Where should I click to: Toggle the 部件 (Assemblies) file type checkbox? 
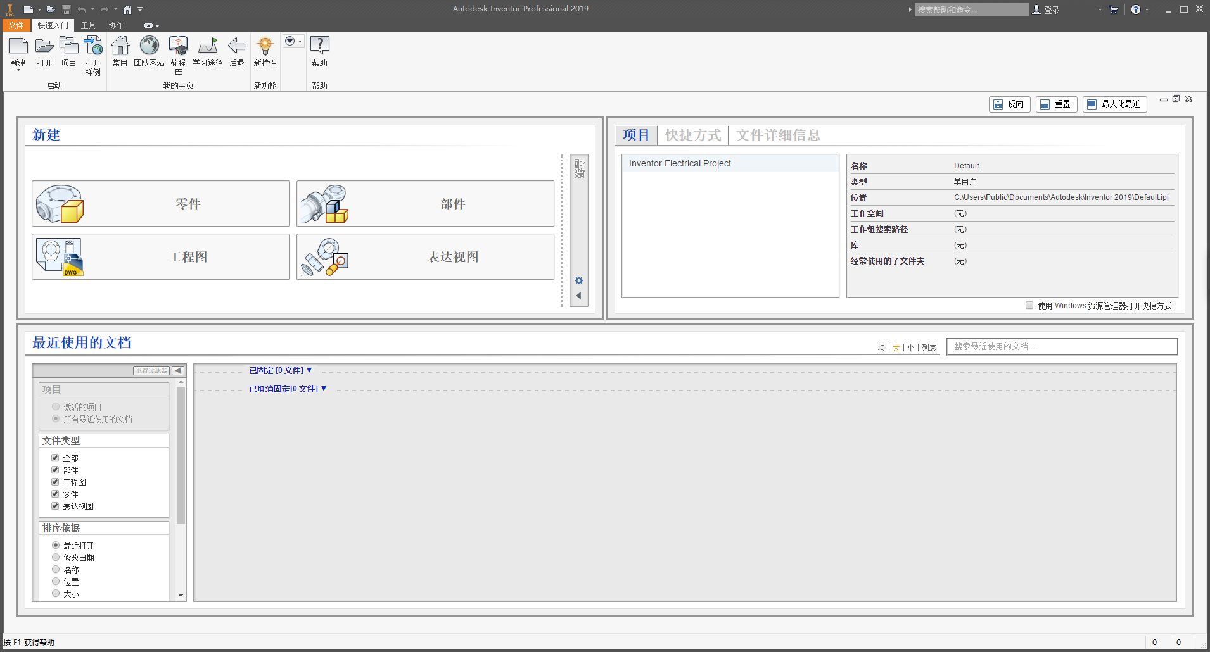(x=55, y=470)
